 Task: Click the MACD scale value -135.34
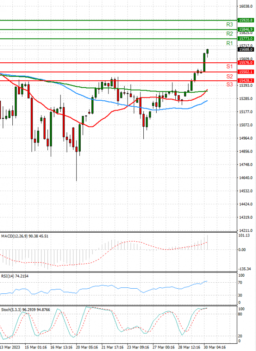tap(244, 269)
